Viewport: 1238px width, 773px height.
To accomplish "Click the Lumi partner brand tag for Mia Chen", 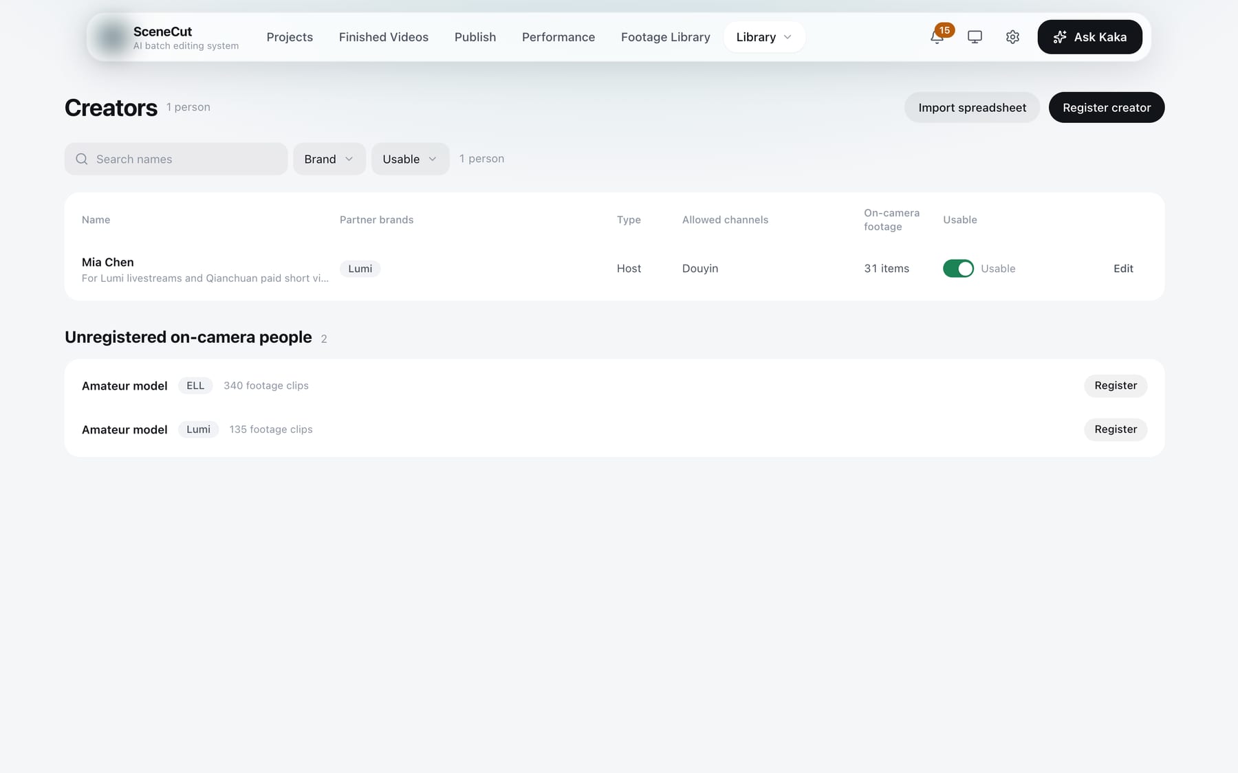I will point(360,269).
